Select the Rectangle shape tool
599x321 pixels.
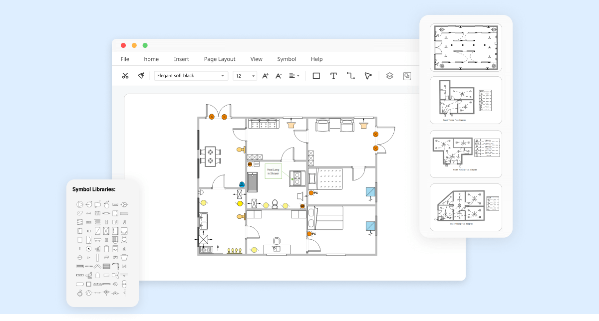pos(316,75)
